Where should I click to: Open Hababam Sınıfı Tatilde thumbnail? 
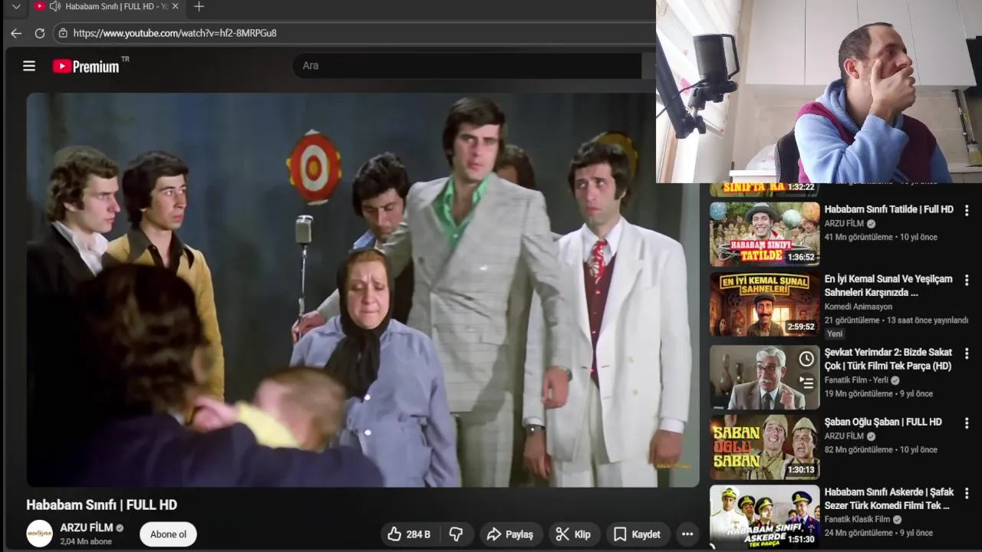tap(765, 234)
